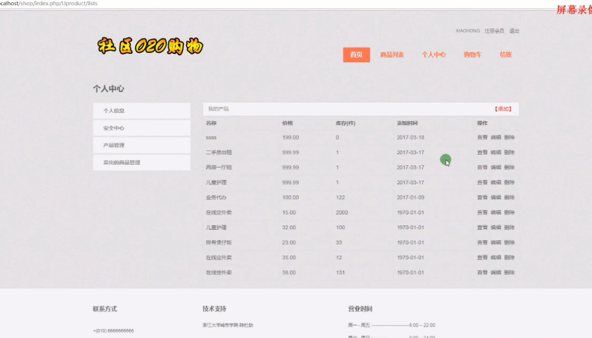
Task: View 在线定外卖 priced 35.00
Action: 482,257
